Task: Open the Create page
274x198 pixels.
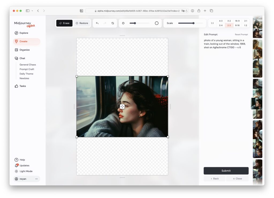Action: pos(26,41)
